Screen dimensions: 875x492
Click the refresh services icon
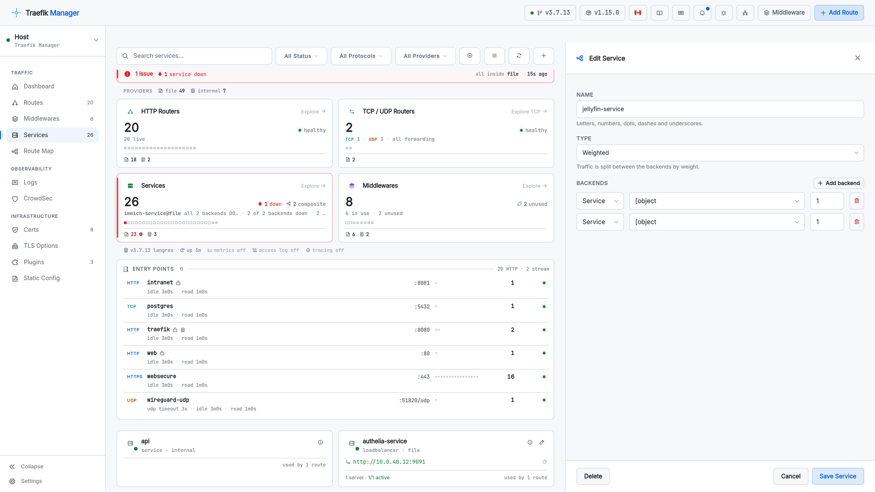coord(519,56)
